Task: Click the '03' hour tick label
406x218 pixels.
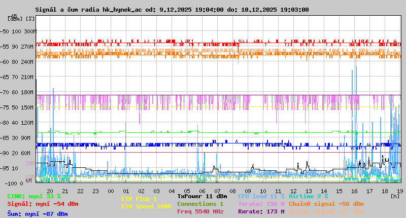Action: coord(157,191)
